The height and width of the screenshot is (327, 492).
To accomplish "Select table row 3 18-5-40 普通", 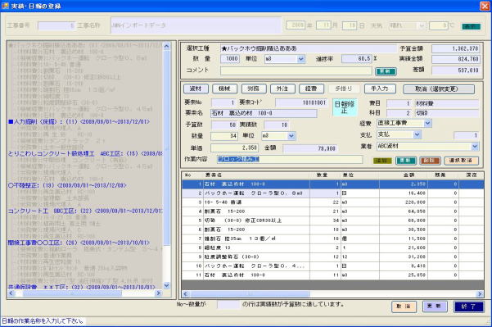I will [332, 202].
